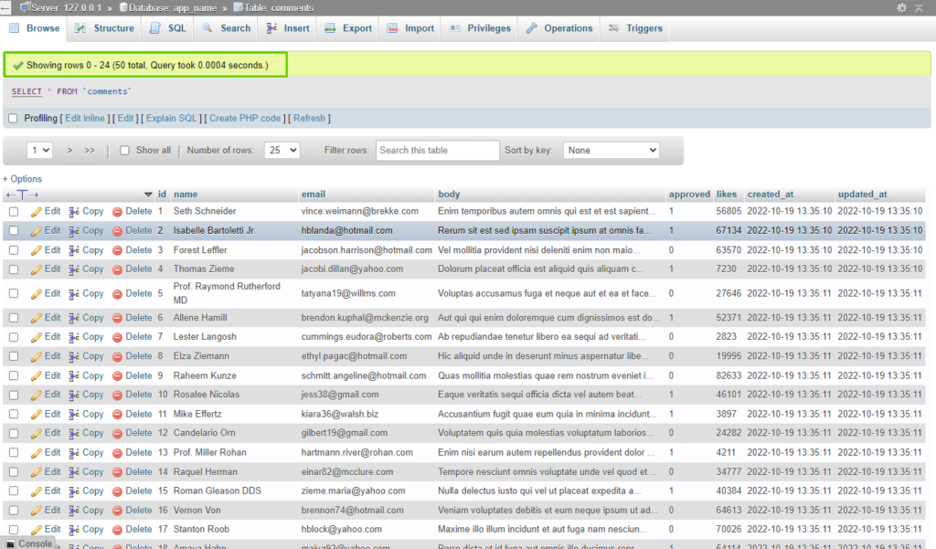Click the red Delete icon for Forest Leffler
The width and height of the screenshot is (936, 549).
[117, 250]
